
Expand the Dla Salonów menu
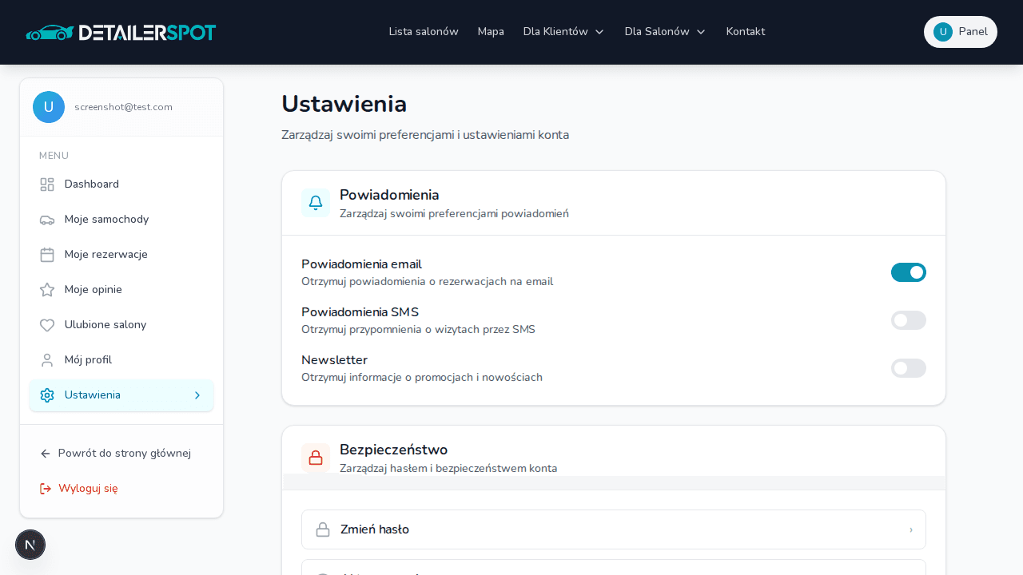pyautogui.click(x=665, y=32)
